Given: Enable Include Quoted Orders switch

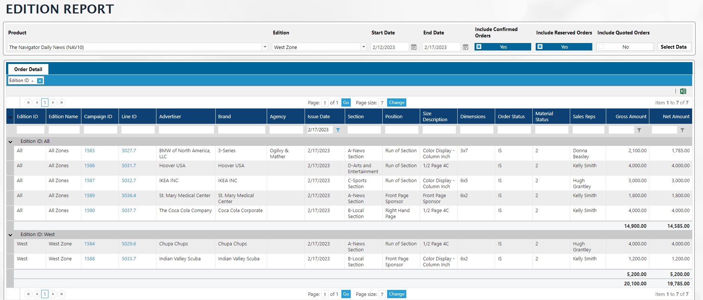Looking at the screenshot, I should (x=625, y=47).
